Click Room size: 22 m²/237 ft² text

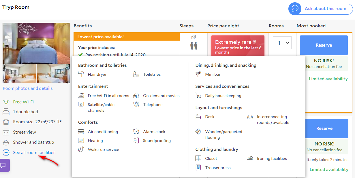37,122
